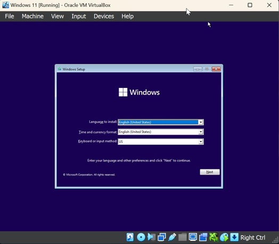The height and width of the screenshot is (244, 279).
Task: Close the VirtualBox window
Action: tap(269, 5)
